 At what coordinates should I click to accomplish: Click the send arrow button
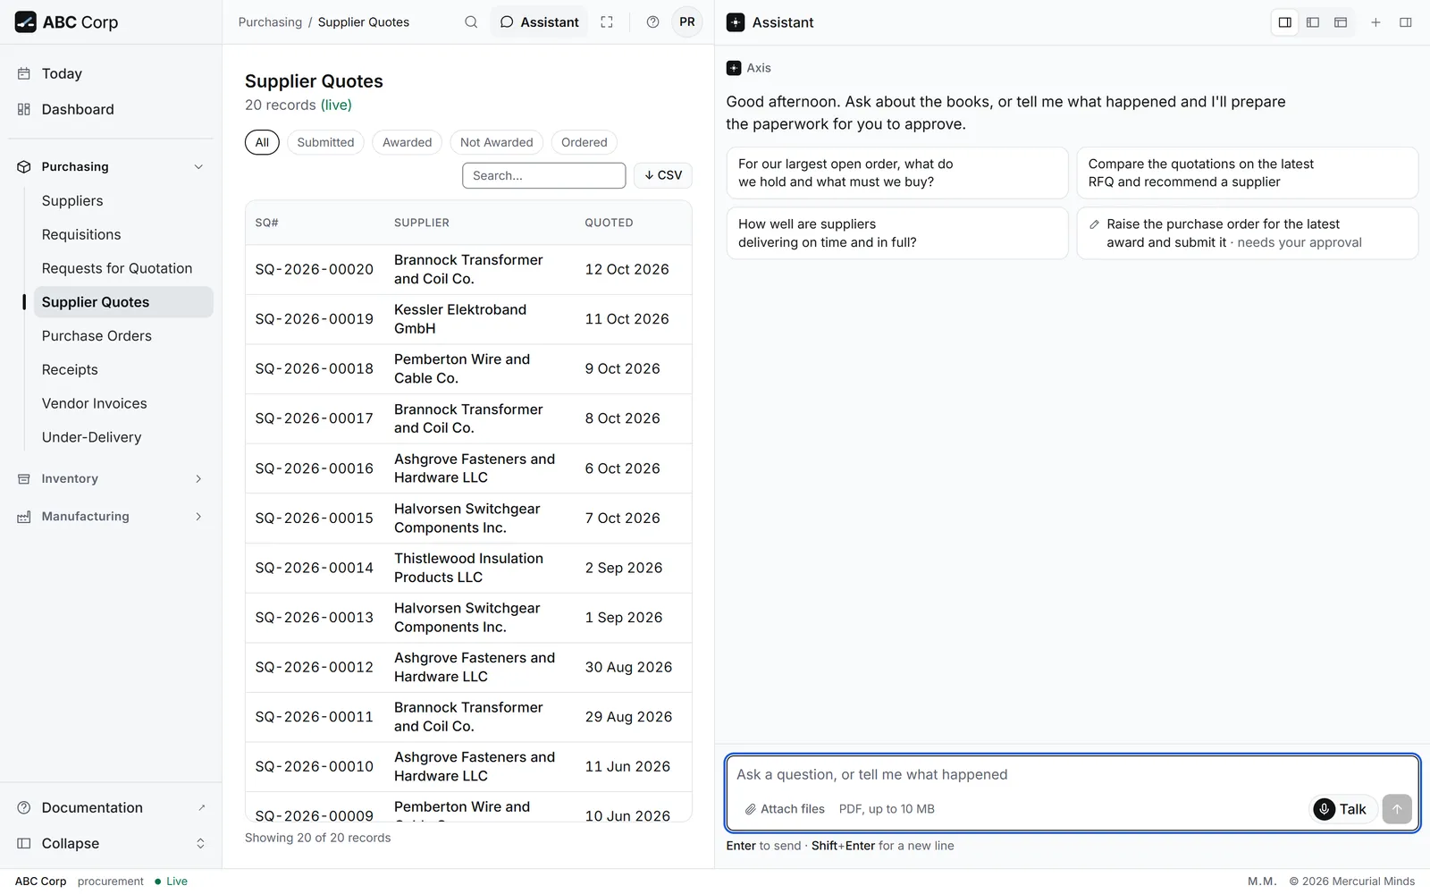pos(1397,809)
